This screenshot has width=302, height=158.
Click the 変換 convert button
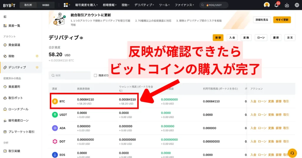click(x=246, y=38)
